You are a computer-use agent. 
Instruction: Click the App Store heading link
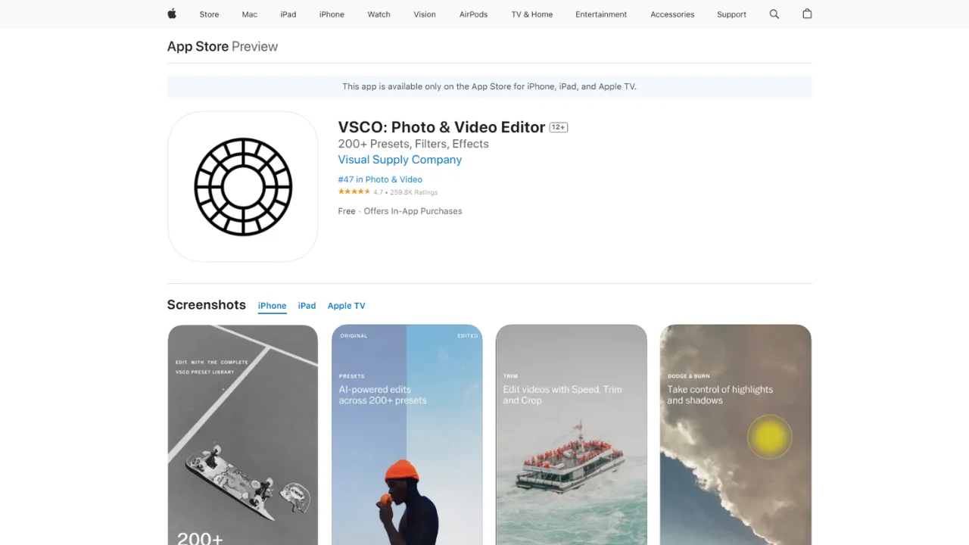198,46
